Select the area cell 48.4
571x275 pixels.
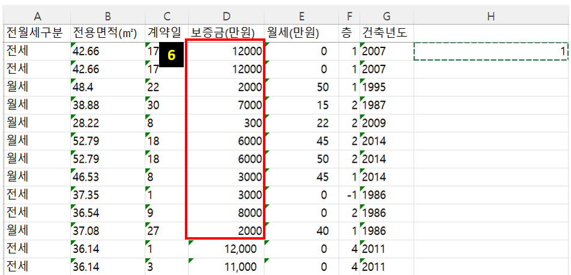(x=107, y=87)
